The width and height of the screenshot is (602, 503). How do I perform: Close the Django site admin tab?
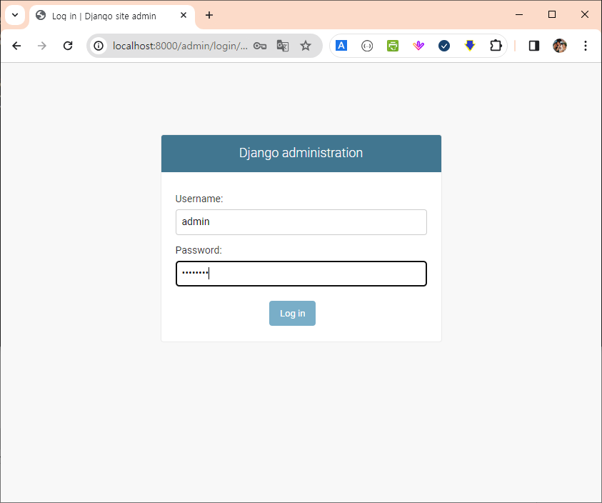[x=184, y=16]
